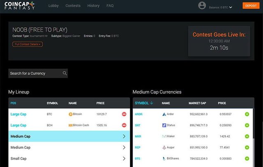
Task: Add Augur with green plus icon
Action: coord(247,147)
